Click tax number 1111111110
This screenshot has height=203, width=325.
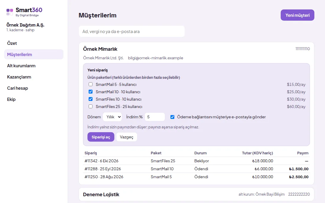coord(303,49)
